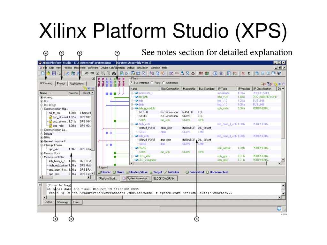Screen dimensions: 327x245
Task: Expand the Debug category in IP Catalog
Action: pyautogui.click(x=42, y=134)
